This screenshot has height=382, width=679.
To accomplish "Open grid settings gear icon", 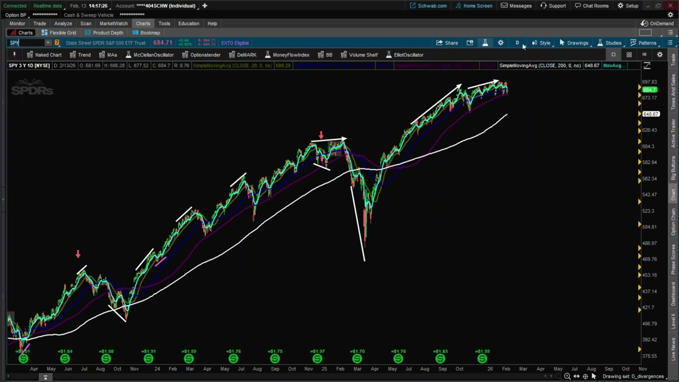I will pyautogui.click(x=660, y=55).
